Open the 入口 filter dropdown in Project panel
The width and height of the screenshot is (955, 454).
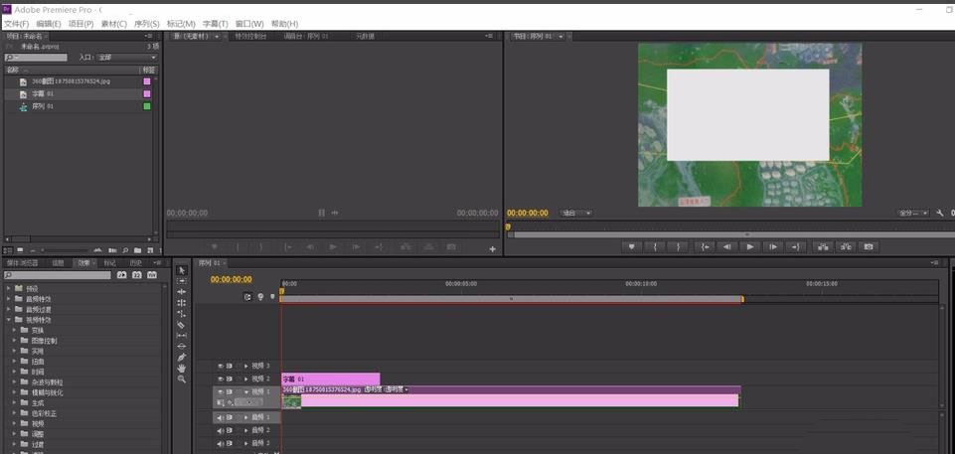click(127, 58)
